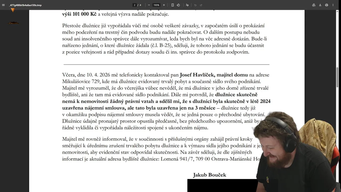This screenshot has height=192, width=341.
Task: Save PDF to Google Drive icon
Action: point(314,5)
